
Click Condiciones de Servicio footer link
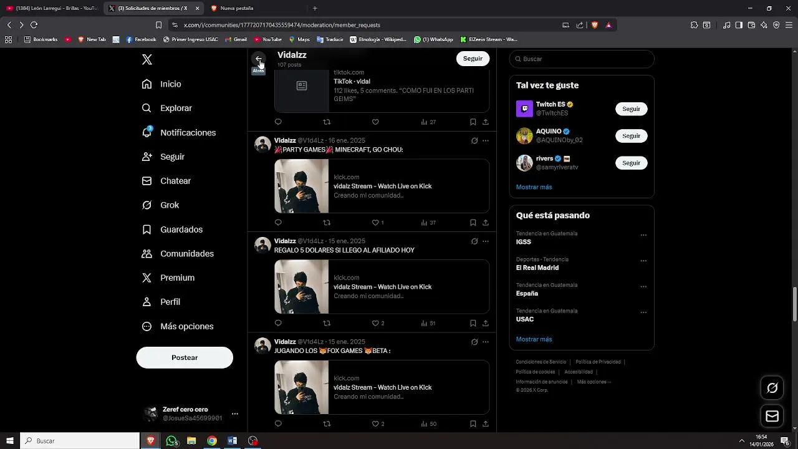(541, 362)
